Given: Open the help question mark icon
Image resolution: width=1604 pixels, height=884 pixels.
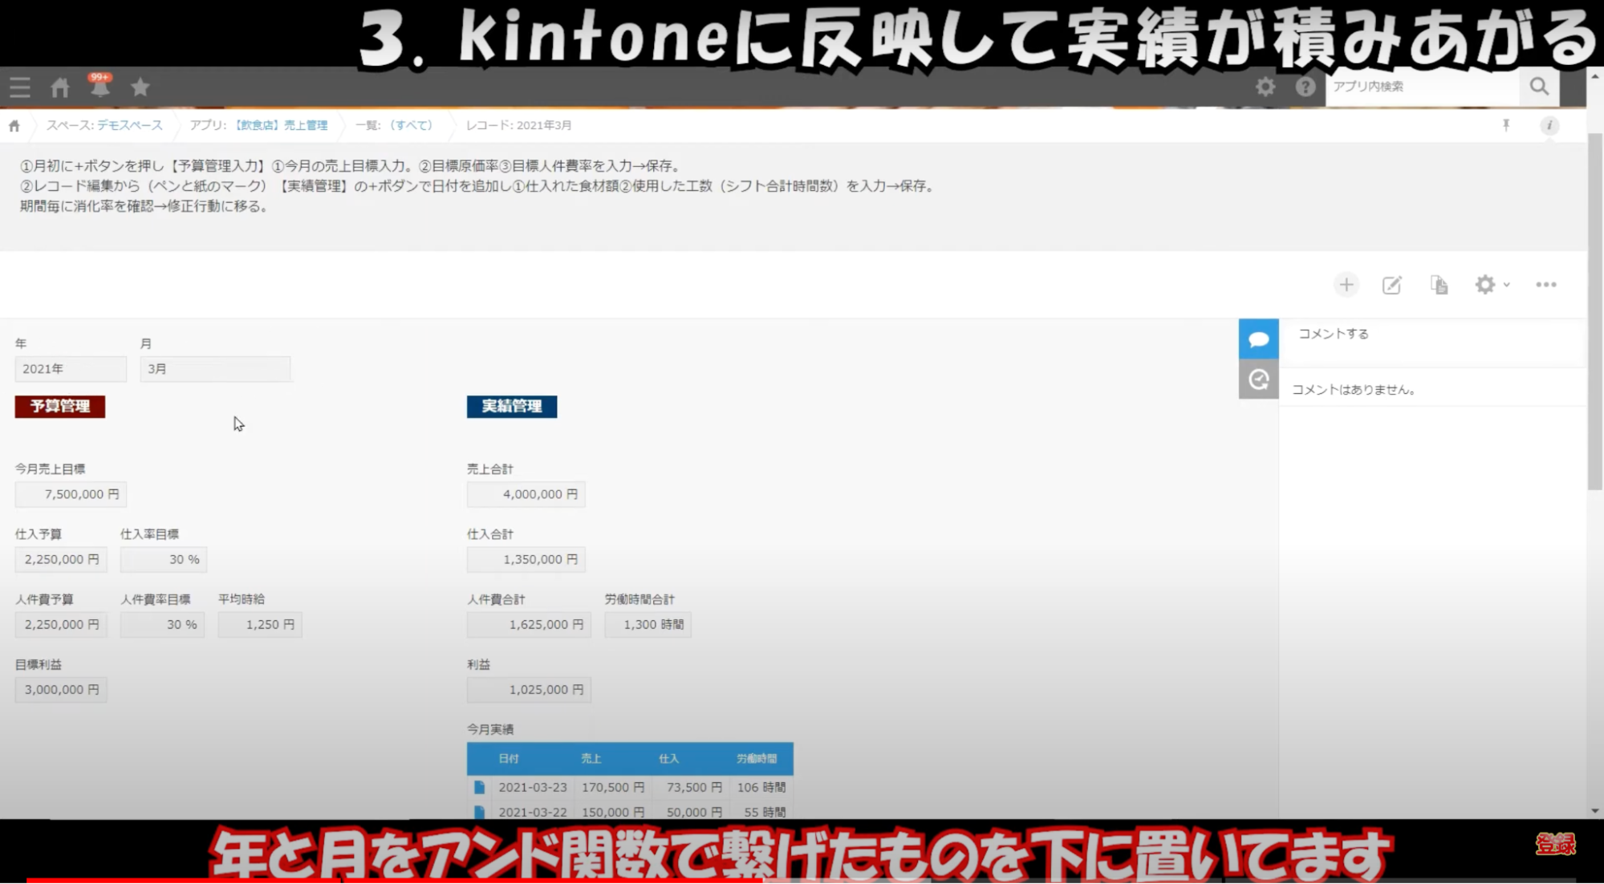Looking at the screenshot, I should click(x=1306, y=87).
